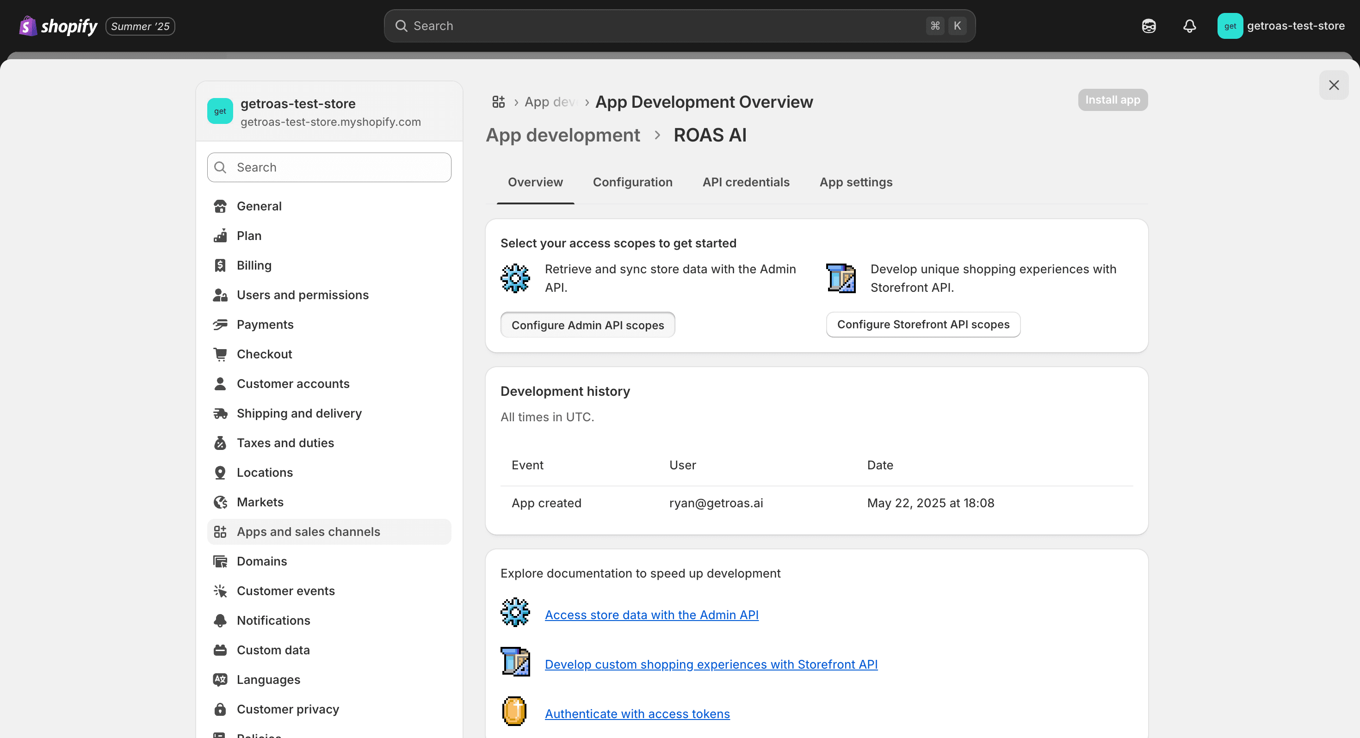
Task: Click the Event column header
Action: 527,465
